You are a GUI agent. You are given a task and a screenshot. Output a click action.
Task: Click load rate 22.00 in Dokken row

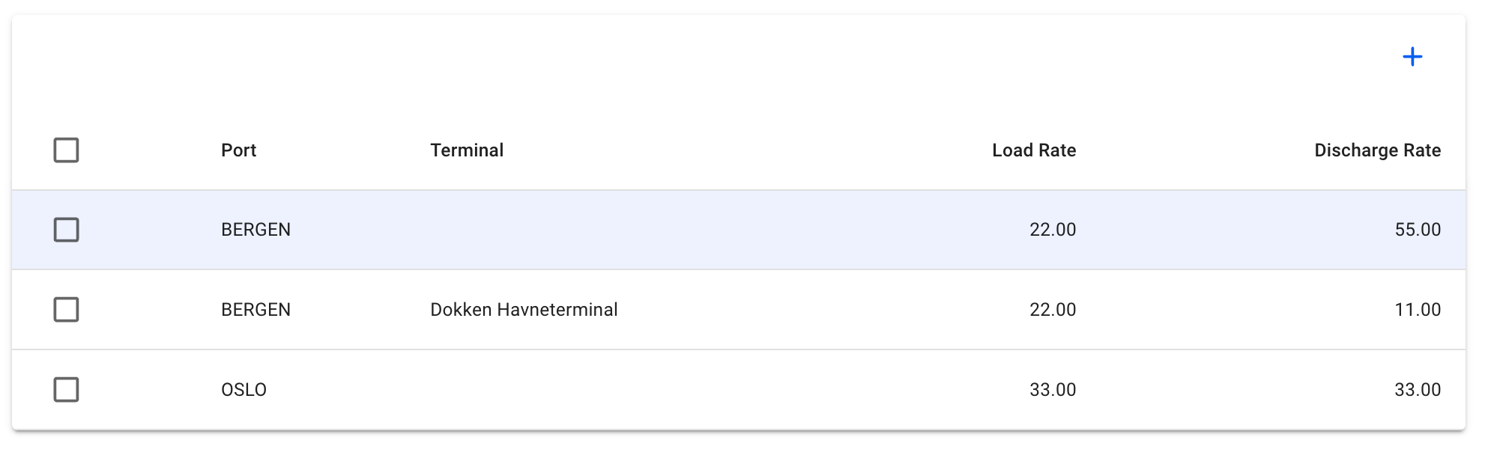pyautogui.click(x=1053, y=310)
